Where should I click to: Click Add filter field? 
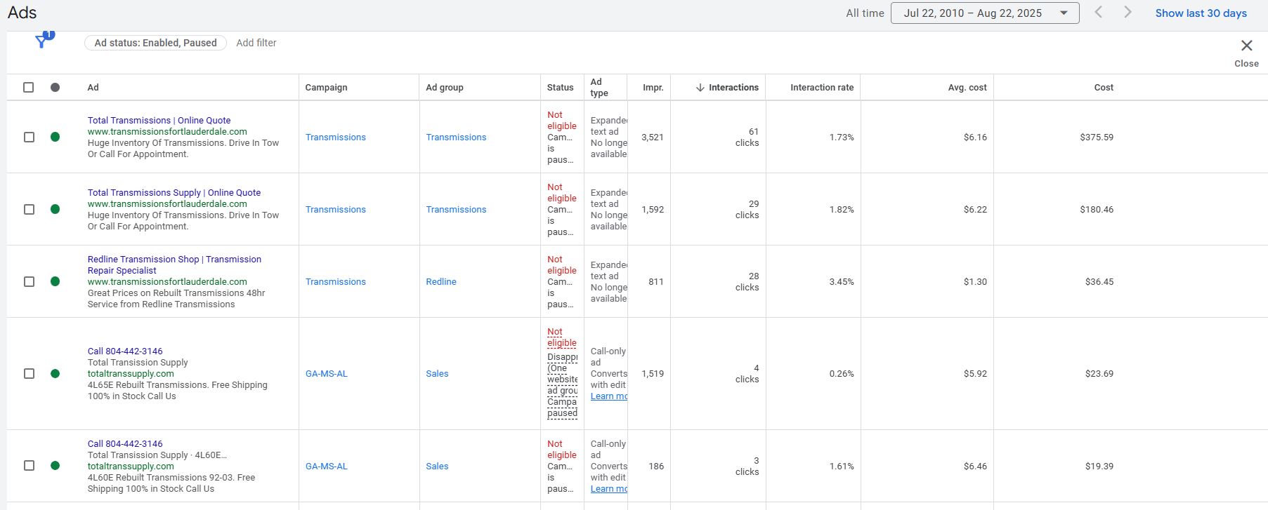coord(256,43)
